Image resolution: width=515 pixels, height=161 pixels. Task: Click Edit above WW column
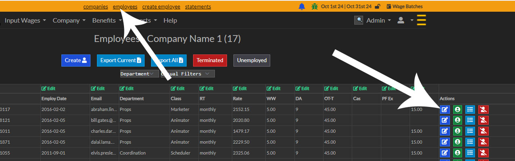[x=273, y=88]
